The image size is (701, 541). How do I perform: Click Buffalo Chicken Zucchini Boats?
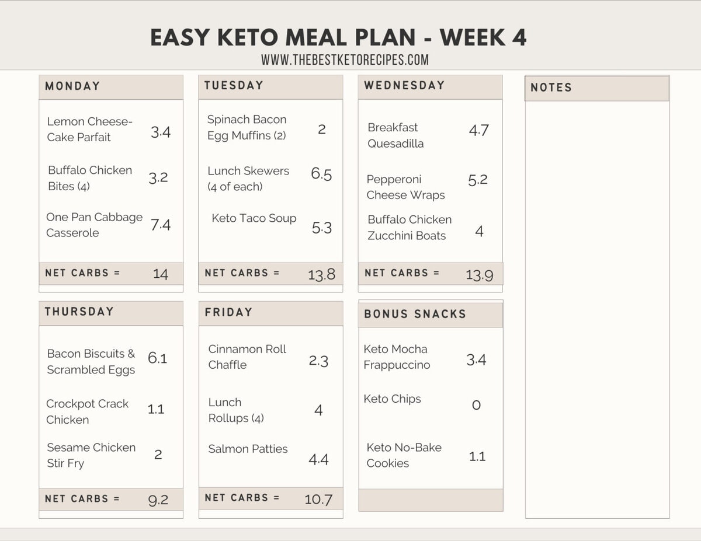(410, 228)
